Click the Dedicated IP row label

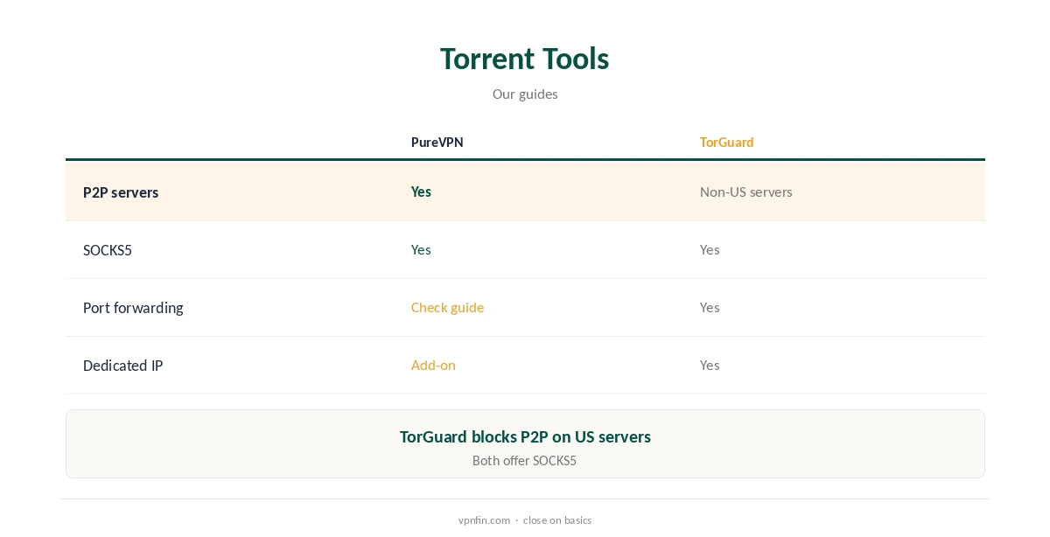point(122,366)
